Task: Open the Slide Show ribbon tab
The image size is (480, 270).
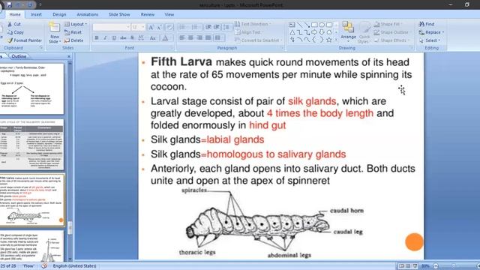Action: tap(119, 14)
